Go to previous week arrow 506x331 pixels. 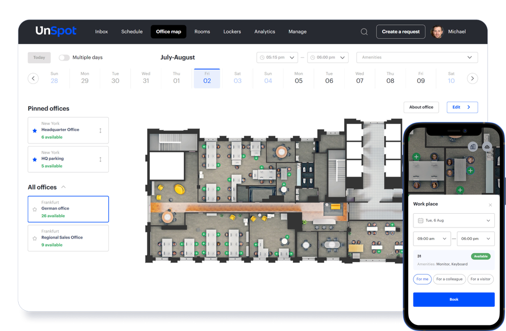tap(33, 78)
